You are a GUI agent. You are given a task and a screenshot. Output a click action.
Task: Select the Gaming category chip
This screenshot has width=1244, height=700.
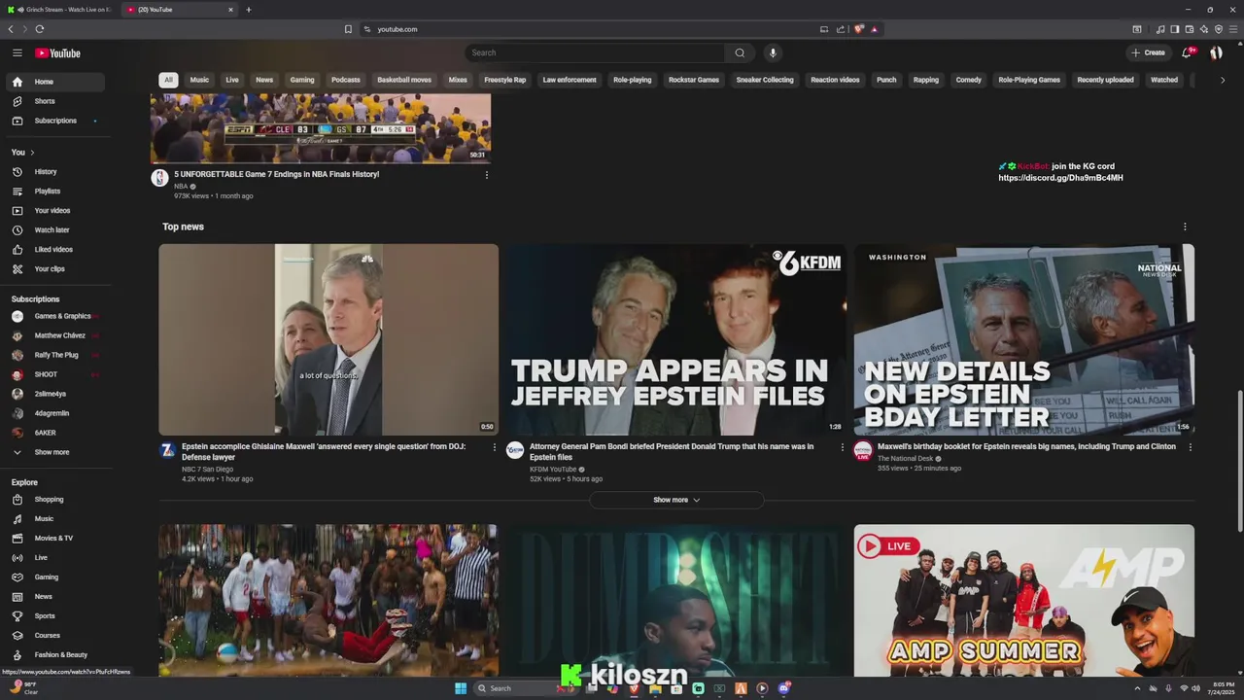(x=302, y=80)
